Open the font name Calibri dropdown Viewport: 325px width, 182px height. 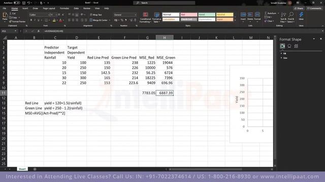(x=49, y=15)
